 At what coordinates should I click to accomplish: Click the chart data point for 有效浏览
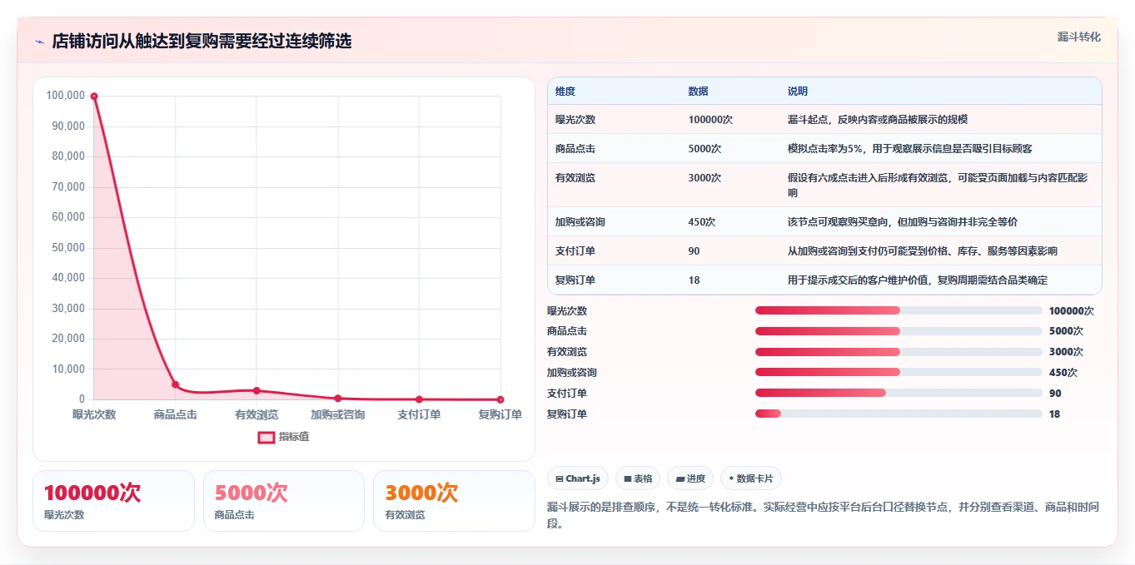(256, 390)
